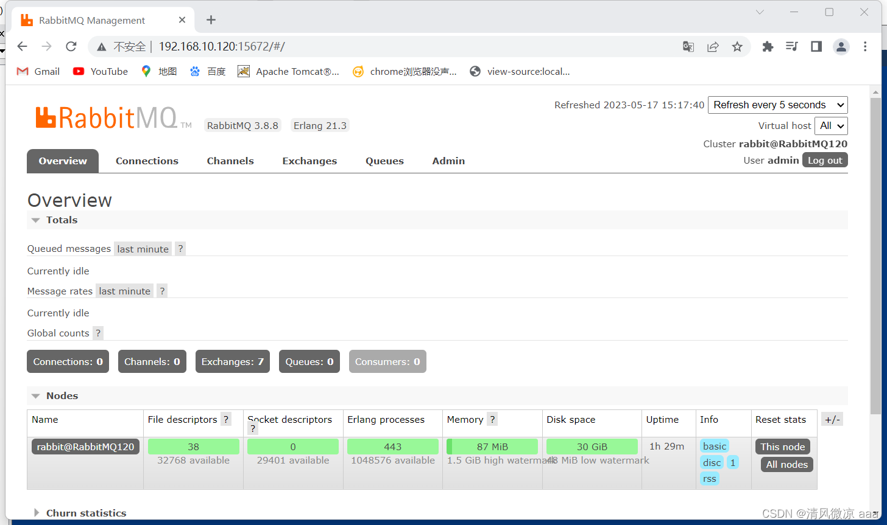887x525 pixels.
Task: Switch to the Queues tab
Action: (384, 161)
